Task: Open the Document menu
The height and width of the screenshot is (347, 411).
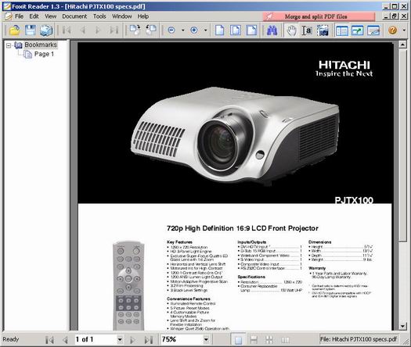Action: pos(74,16)
